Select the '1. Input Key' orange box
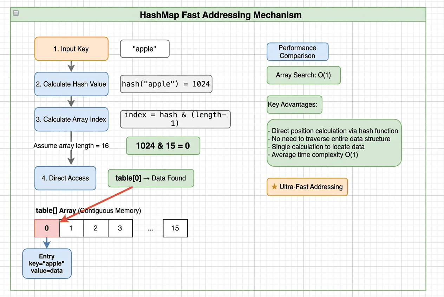Screen dimensions: 444x297 [x=71, y=49]
